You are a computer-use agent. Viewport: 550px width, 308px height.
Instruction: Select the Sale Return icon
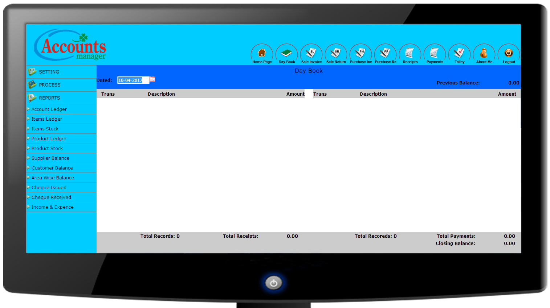[x=336, y=54]
